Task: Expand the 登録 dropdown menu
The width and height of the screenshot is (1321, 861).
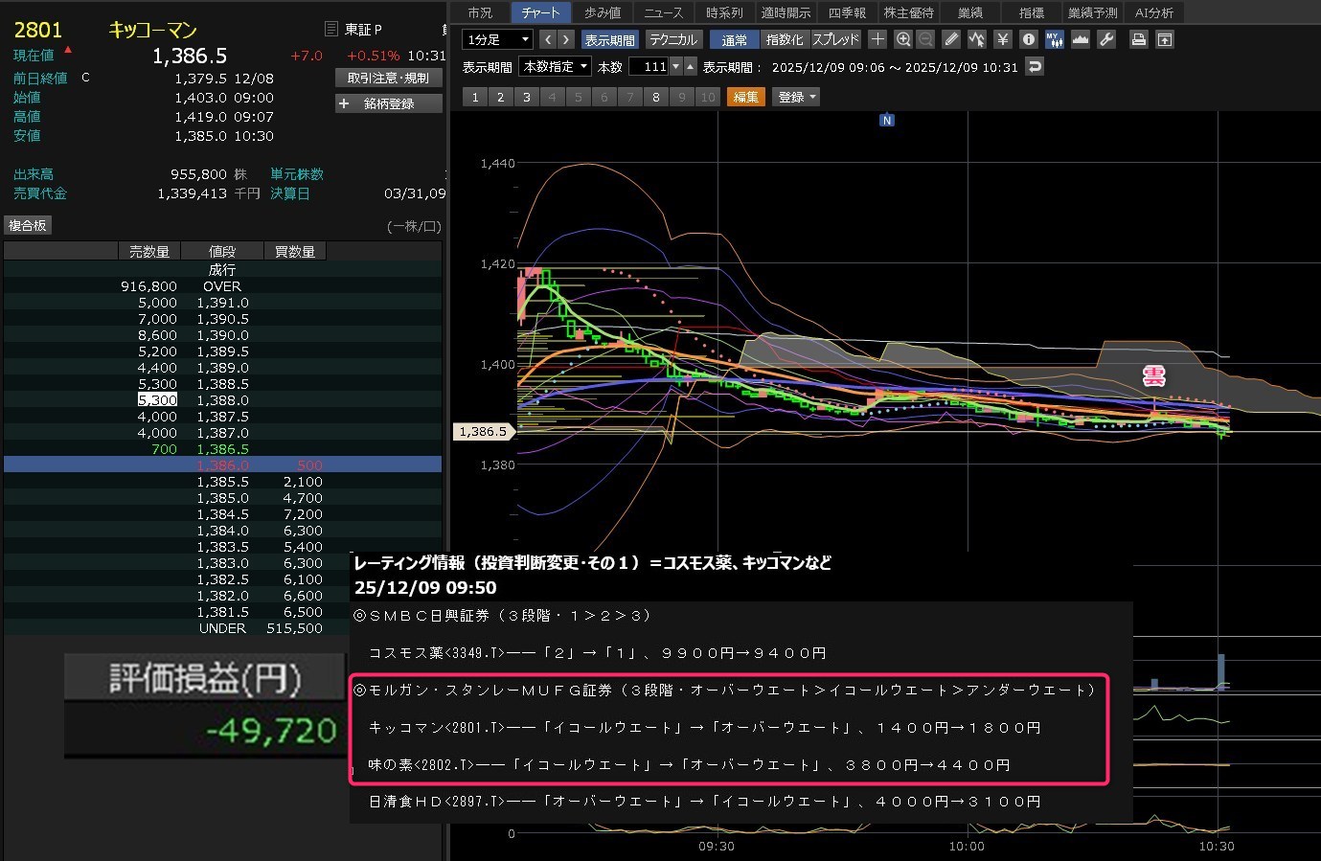Action: pyautogui.click(x=796, y=97)
